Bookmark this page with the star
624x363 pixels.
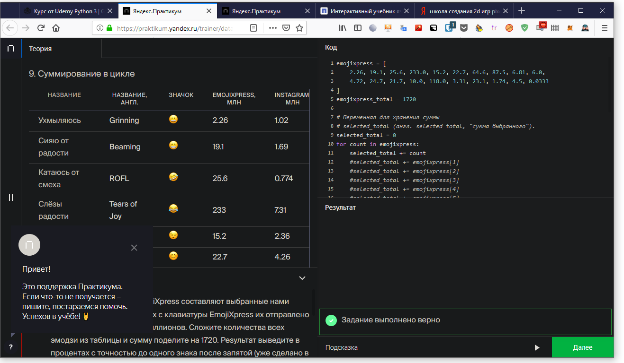point(299,28)
